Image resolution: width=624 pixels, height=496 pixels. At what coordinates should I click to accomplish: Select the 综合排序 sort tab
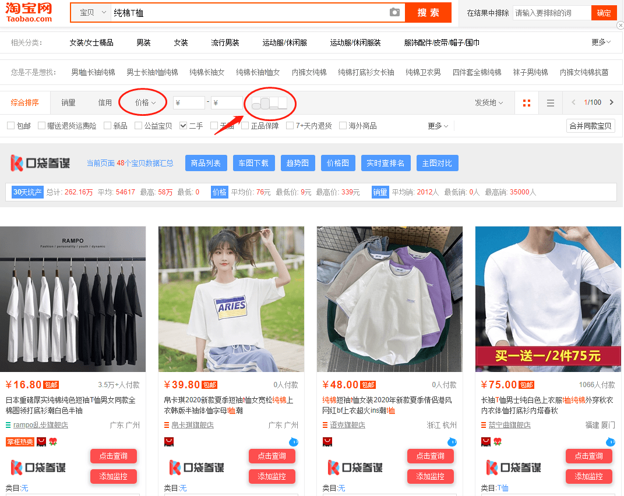point(24,102)
